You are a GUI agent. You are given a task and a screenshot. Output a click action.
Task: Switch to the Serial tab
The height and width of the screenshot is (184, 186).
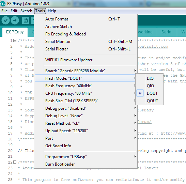[167, 32]
